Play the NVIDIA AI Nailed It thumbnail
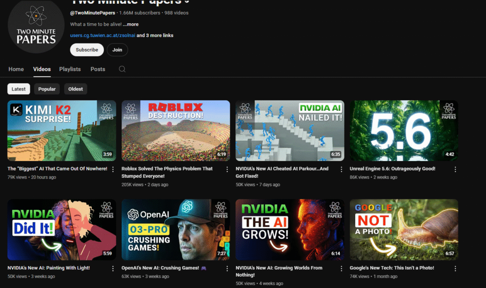Screen dimensions: 486x288 pyautogui.click(x=290, y=131)
